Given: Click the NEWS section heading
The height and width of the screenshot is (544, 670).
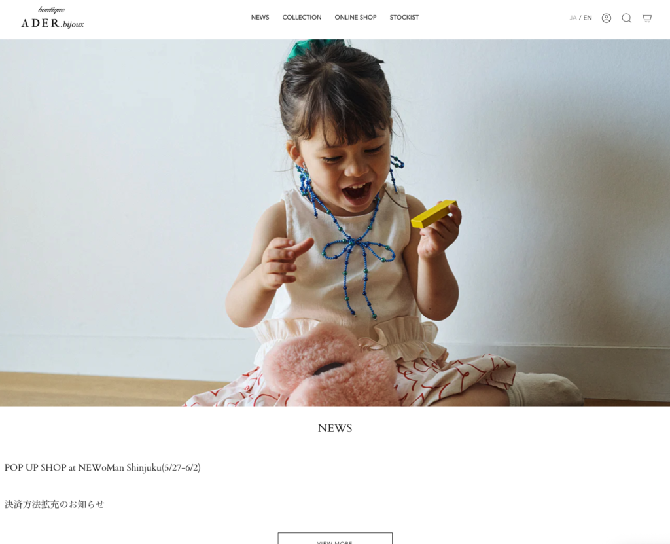Looking at the screenshot, I should 335,428.
